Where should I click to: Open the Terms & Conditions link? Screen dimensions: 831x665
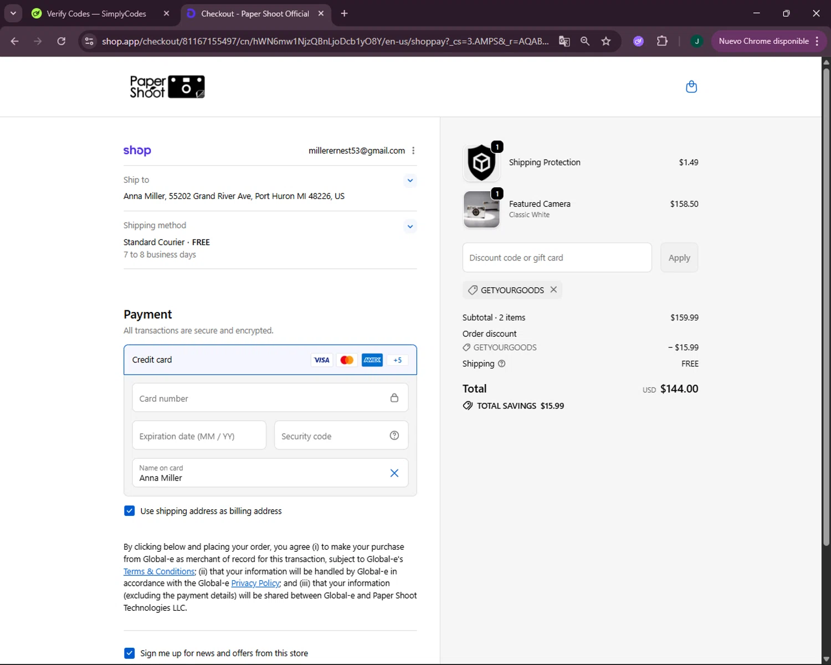coord(159,571)
